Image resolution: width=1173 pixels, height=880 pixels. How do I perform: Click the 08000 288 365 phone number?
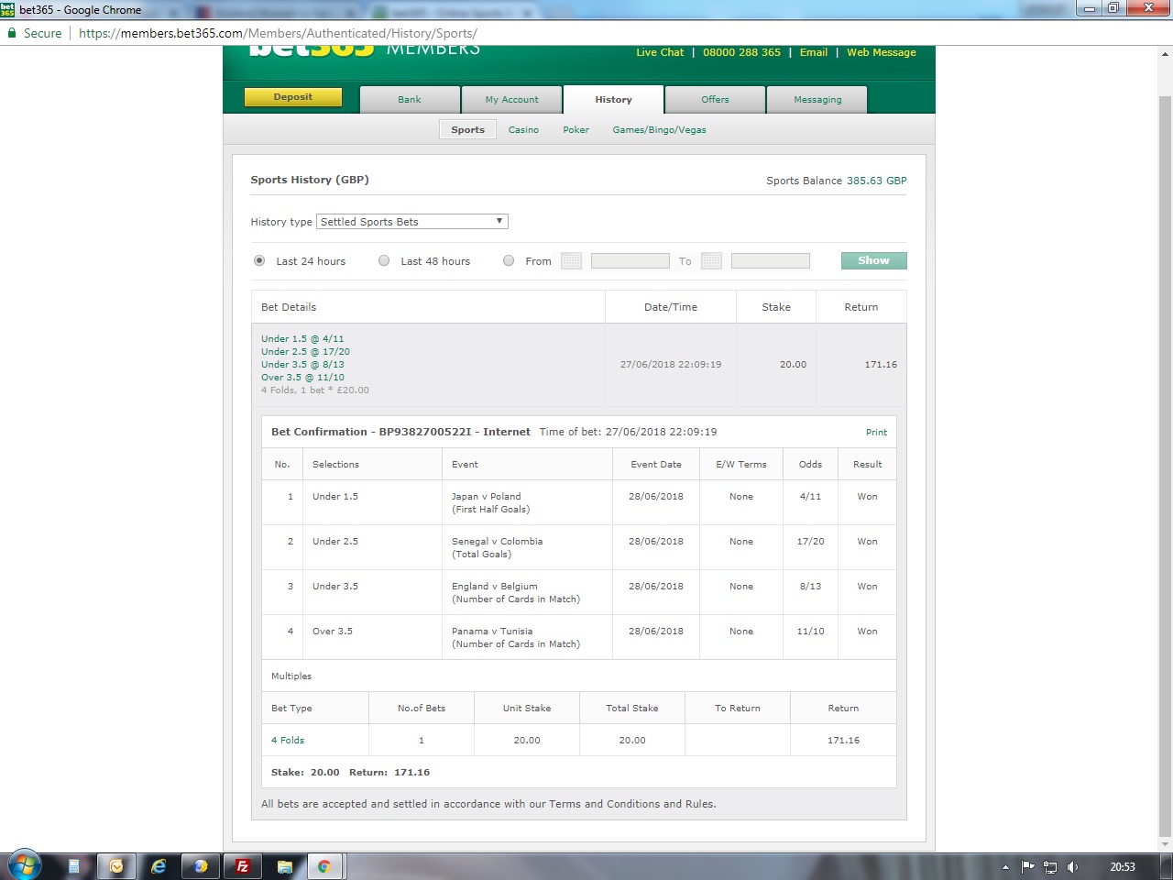[x=741, y=52]
